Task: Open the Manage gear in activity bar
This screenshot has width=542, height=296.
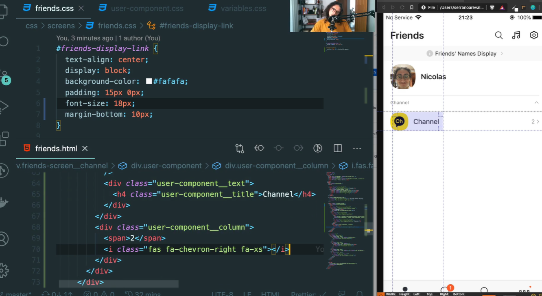Action: [4, 270]
